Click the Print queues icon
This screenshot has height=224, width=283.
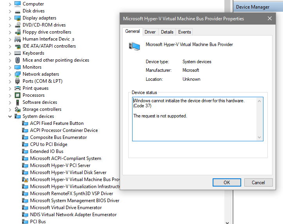coord(18,88)
